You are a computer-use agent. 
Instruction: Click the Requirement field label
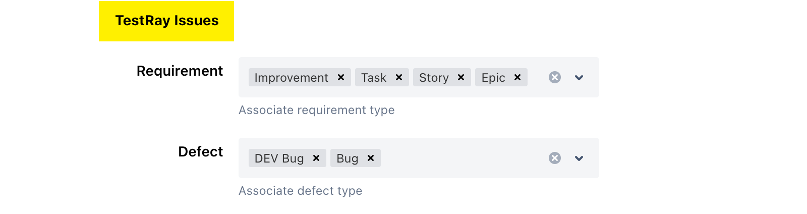[x=180, y=71]
